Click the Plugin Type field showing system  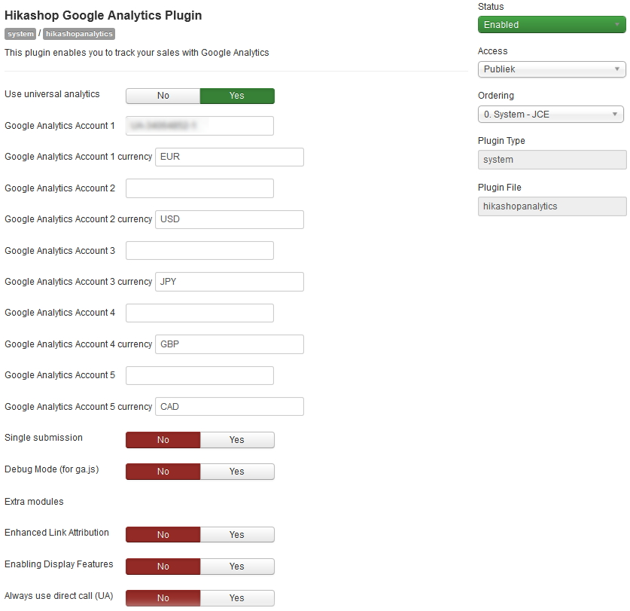(552, 160)
